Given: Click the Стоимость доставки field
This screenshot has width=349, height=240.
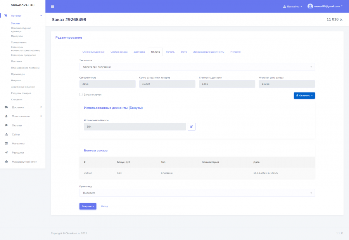Looking at the screenshot, I should pyautogui.click(x=227, y=84).
